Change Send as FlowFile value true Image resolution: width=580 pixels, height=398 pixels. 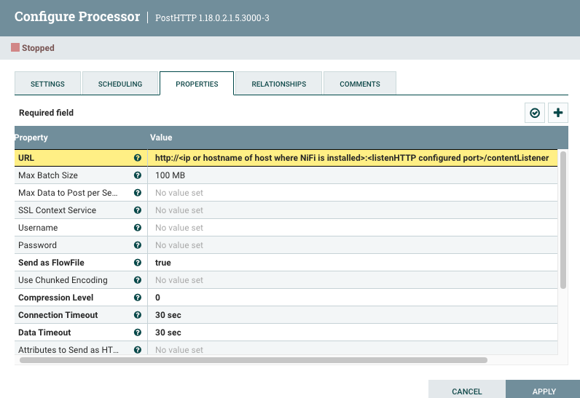[x=353, y=263]
